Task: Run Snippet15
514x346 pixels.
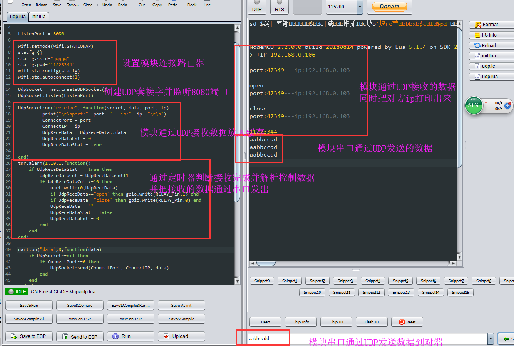Action: tap(460, 293)
